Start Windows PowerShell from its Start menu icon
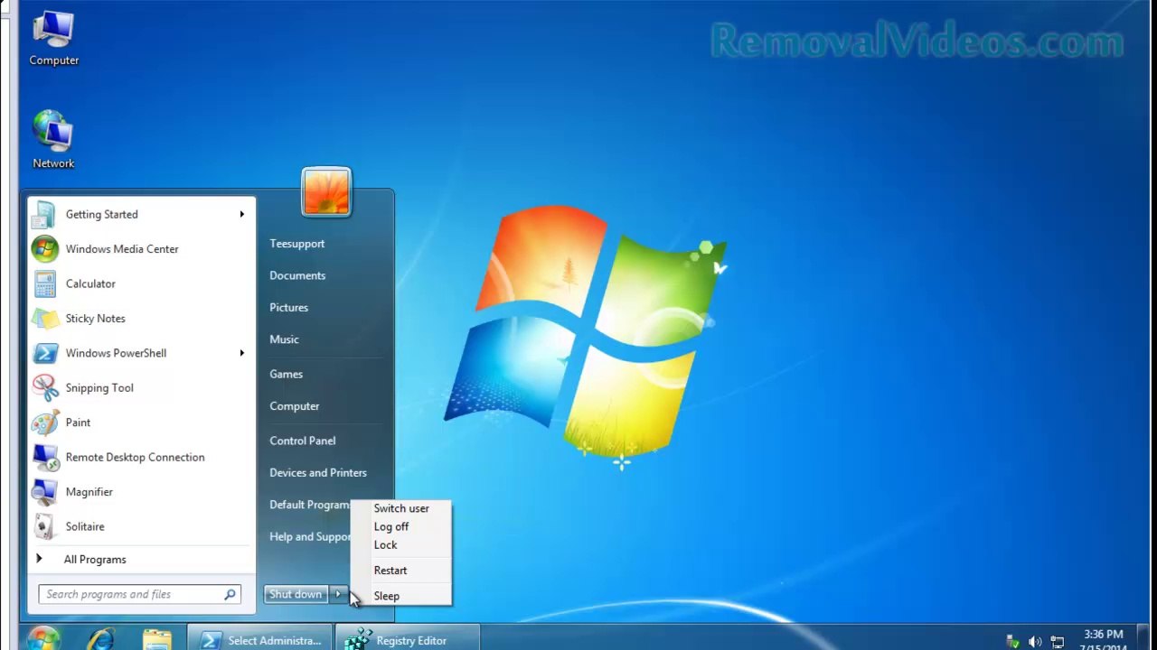 tap(45, 353)
